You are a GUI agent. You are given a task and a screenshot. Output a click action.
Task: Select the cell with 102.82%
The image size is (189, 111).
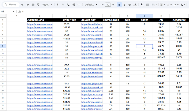tap(161, 105)
